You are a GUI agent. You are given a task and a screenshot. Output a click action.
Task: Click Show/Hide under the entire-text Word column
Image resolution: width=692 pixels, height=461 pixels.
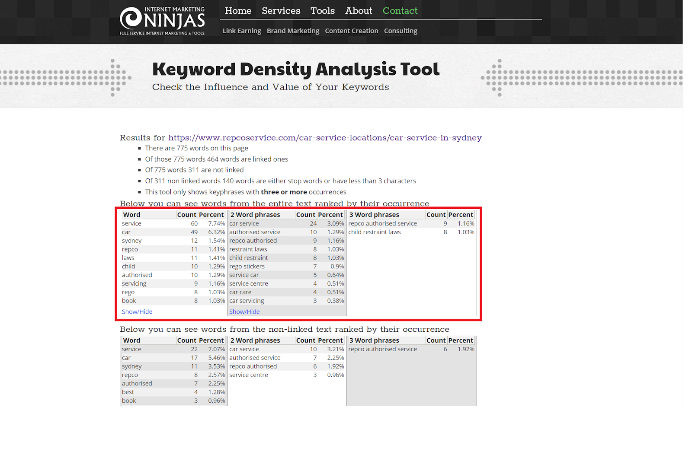coord(137,312)
